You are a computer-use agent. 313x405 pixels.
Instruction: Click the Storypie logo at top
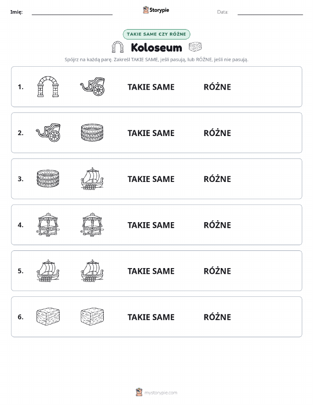click(x=156, y=10)
